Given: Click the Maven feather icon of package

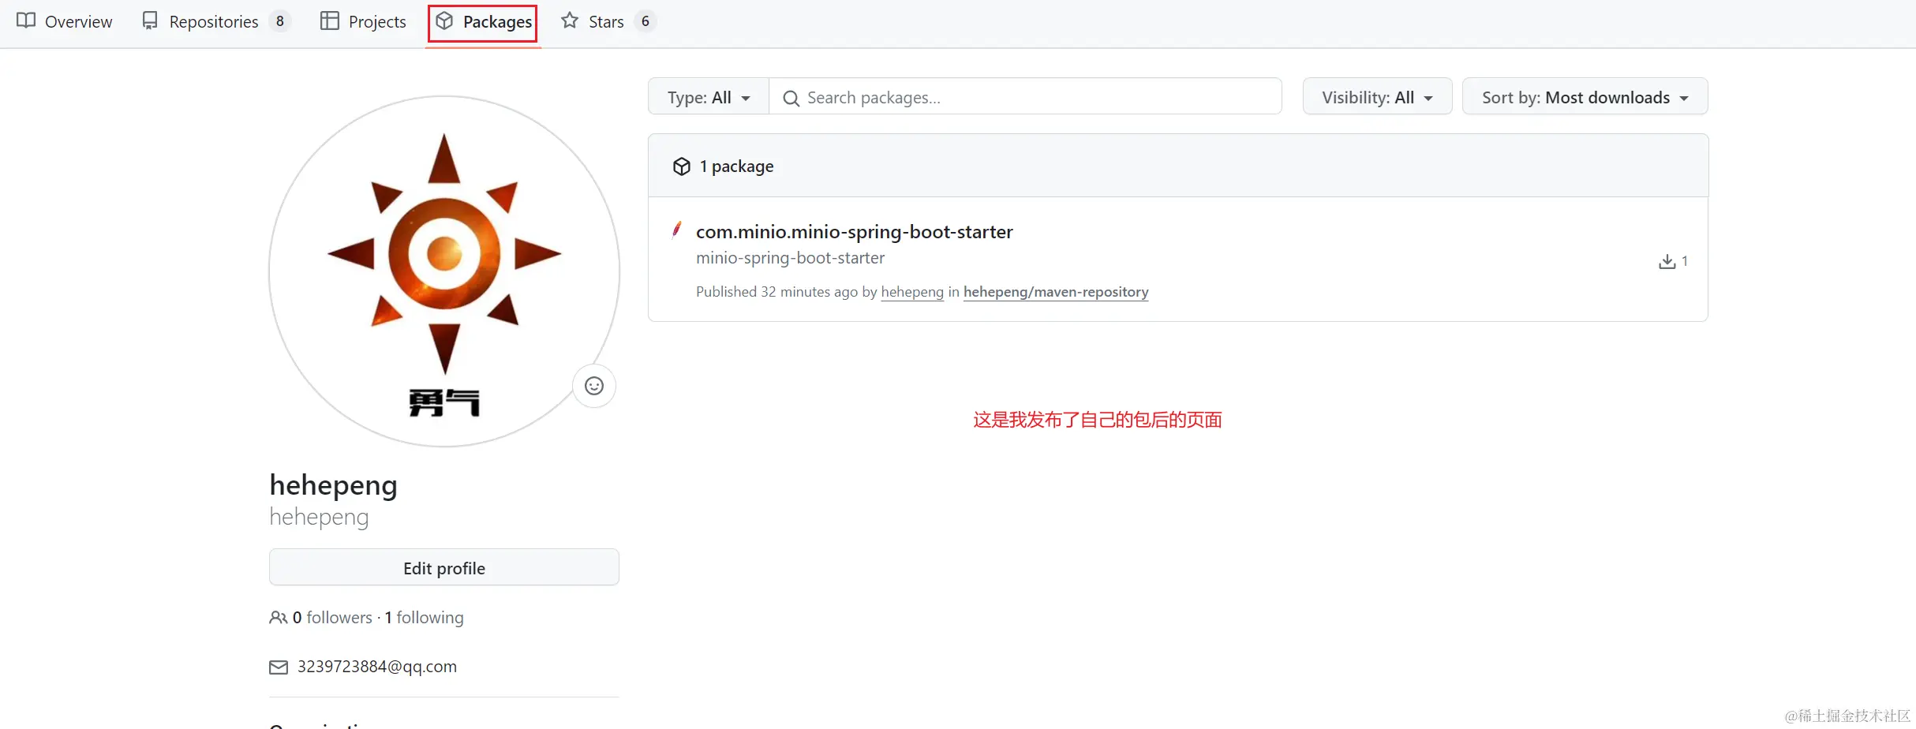Looking at the screenshot, I should tap(676, 230).
